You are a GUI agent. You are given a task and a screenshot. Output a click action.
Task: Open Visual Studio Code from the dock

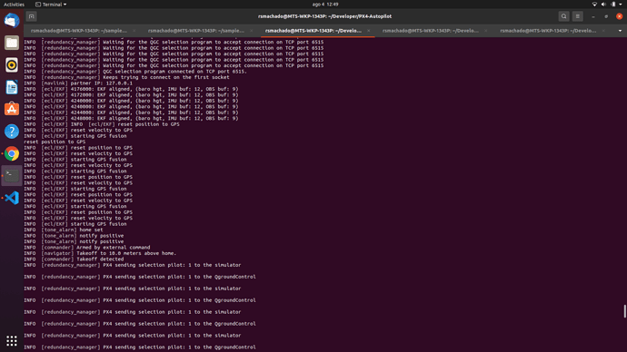[x=12, y=198]
